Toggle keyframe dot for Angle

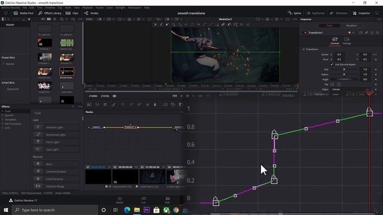[376, 79]
